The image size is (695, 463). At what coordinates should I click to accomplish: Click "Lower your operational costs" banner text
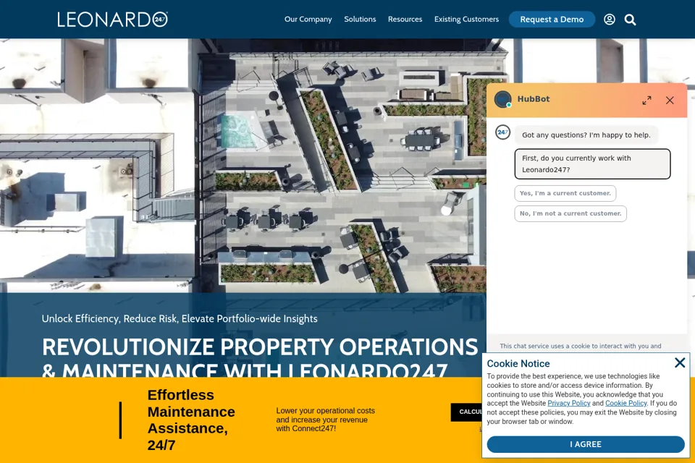[x=325, y=420]
